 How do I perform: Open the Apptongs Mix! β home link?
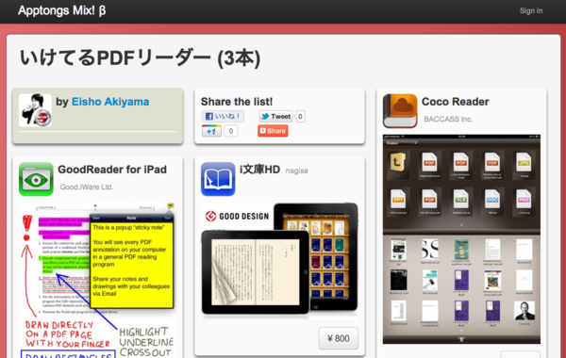click(x=61, y=10)
